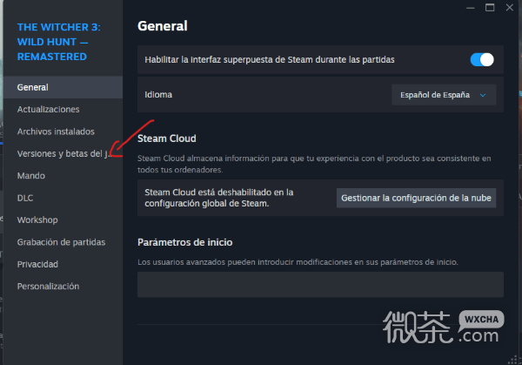
Task: Go to Grabación de partidas
Action: pos(61,242)
